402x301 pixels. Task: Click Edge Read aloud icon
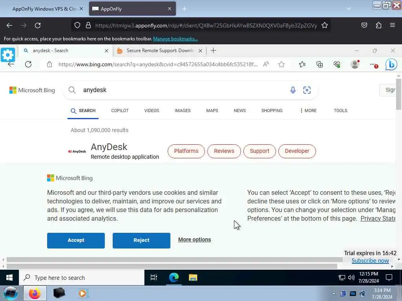(x=266, y=64)
